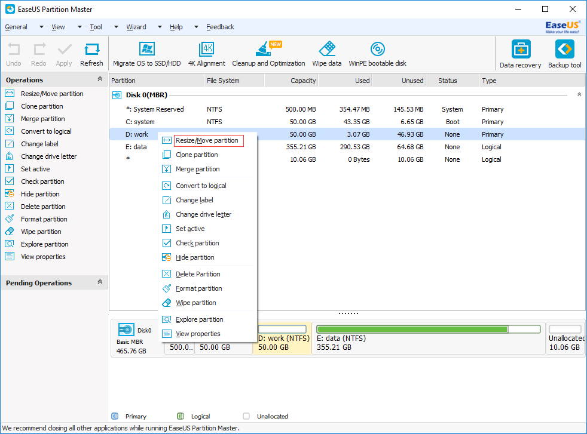Open the Feedback menu item
Screen dimensions: 587x434
(x=220, y=27)
